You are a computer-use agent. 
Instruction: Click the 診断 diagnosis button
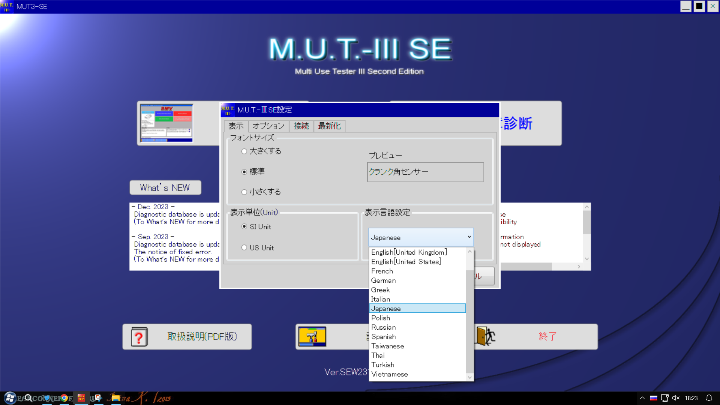pos(531,123)
